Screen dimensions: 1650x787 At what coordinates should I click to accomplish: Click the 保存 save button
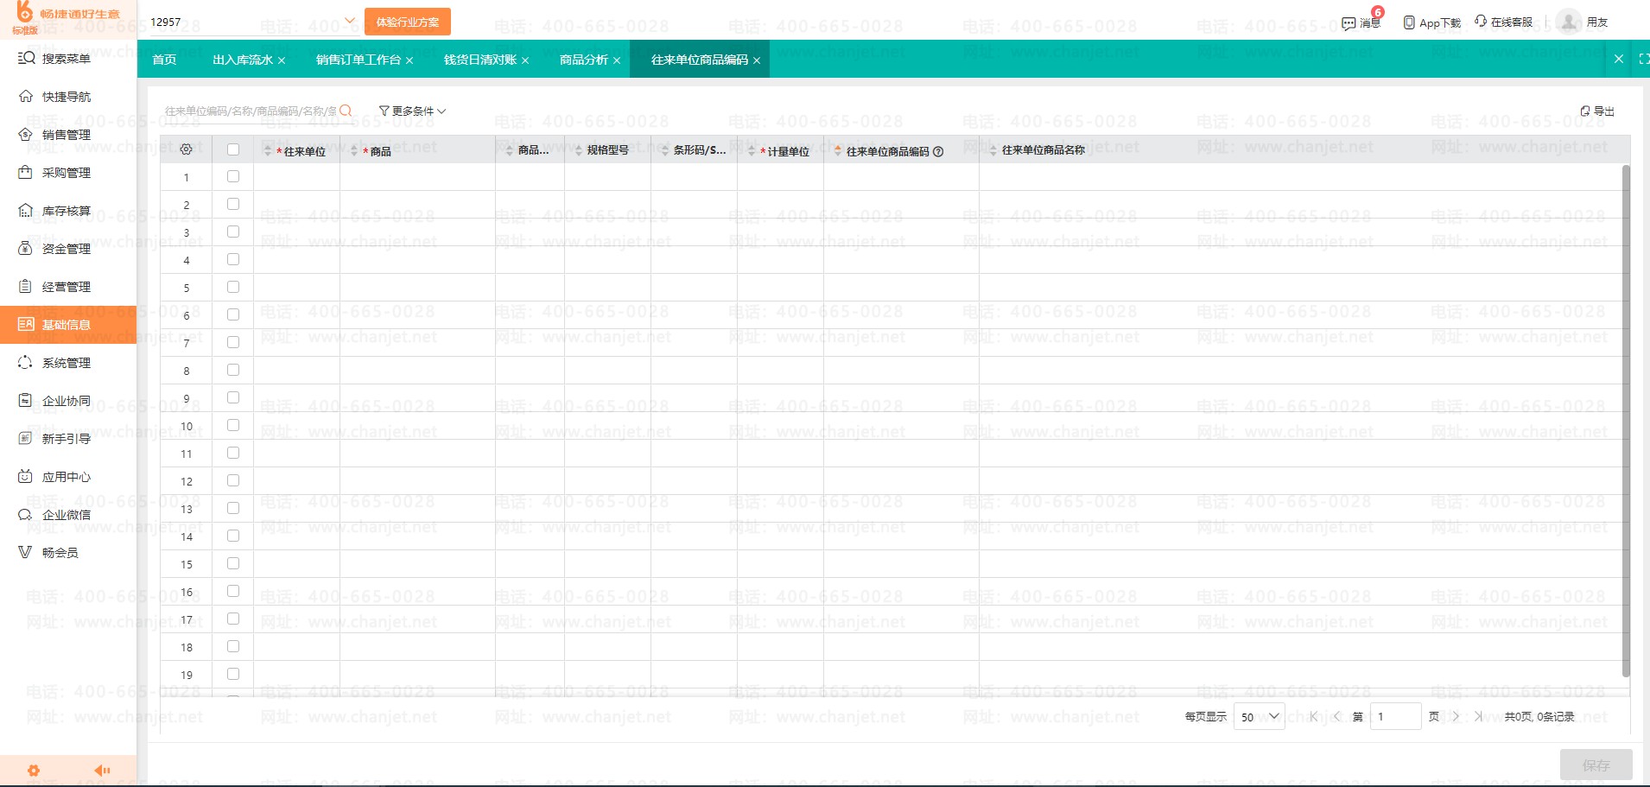tap(1596, 765)
